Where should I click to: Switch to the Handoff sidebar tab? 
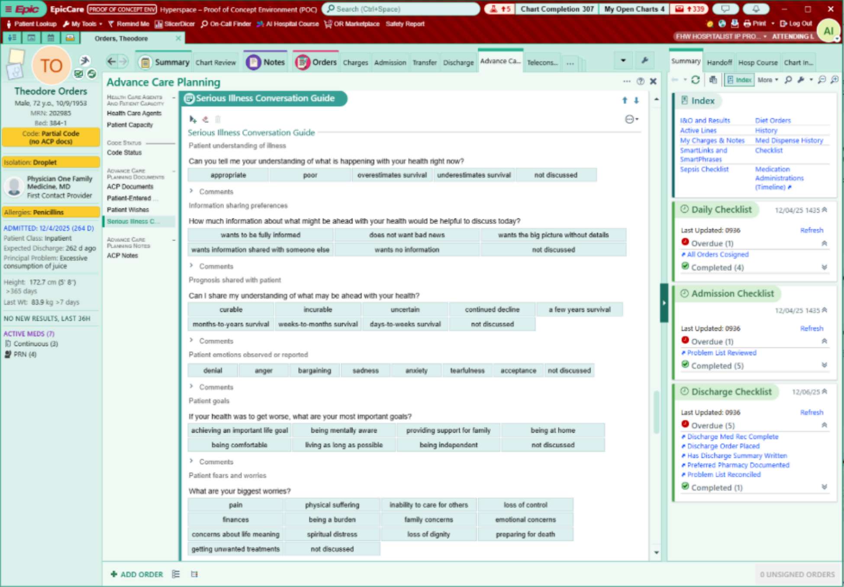pyautogui.click(x=719, y=63)
